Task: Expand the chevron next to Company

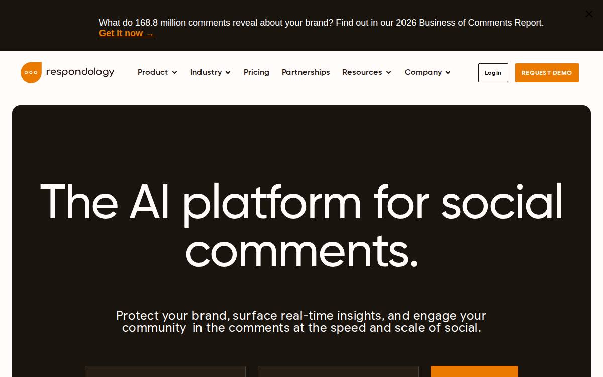Action: (448, 73)
